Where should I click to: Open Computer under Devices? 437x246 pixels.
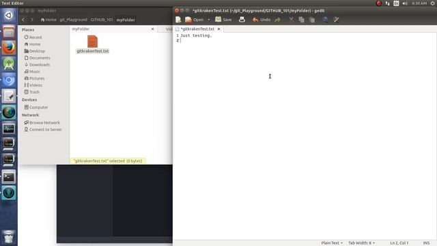point(36,107)
